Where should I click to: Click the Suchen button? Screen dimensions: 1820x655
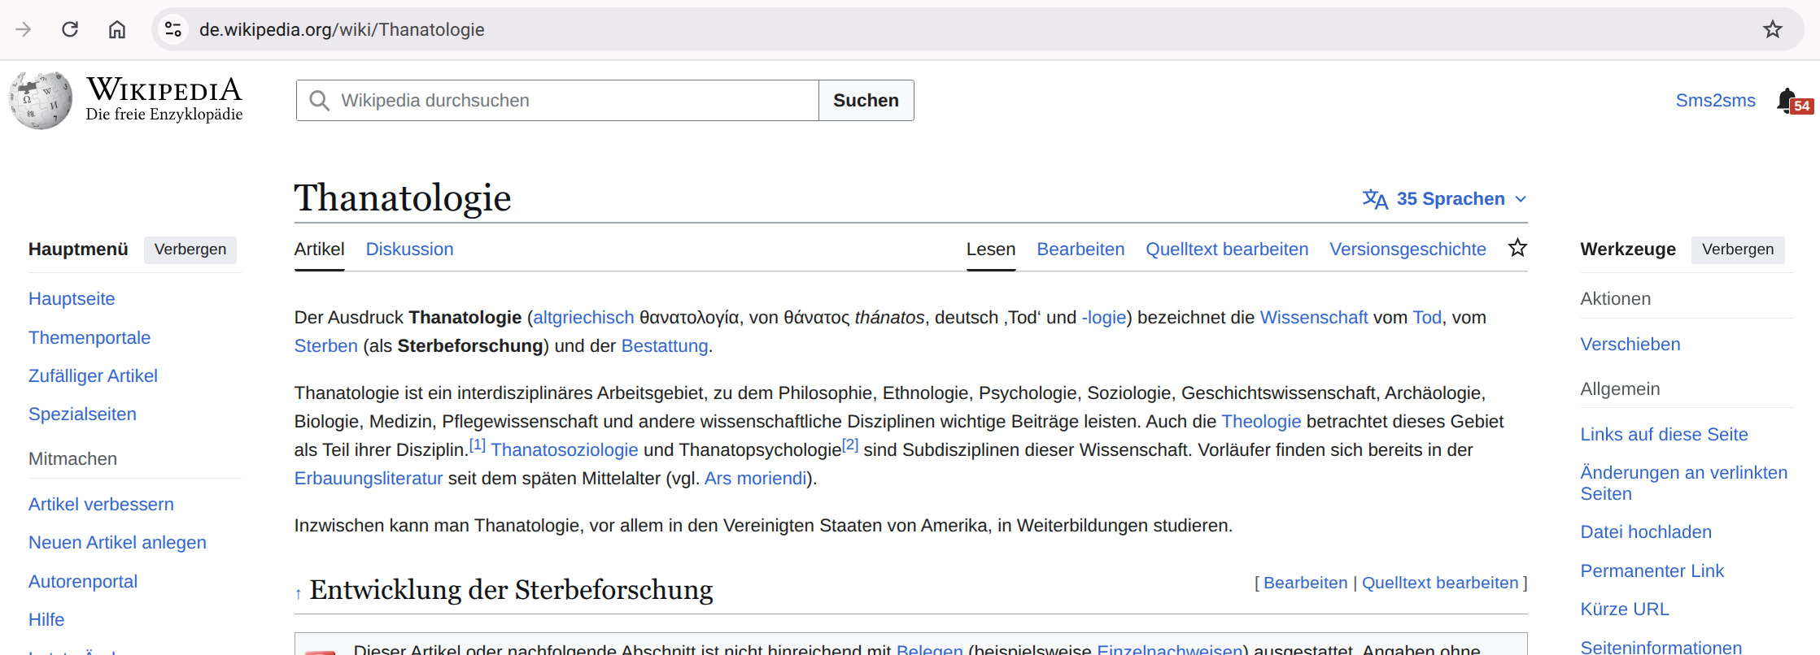click(866, 100)
